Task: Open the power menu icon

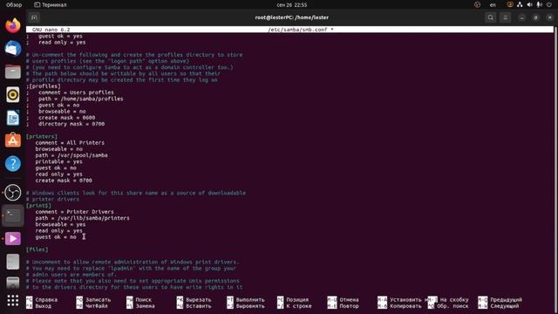Action: point(549,4)
